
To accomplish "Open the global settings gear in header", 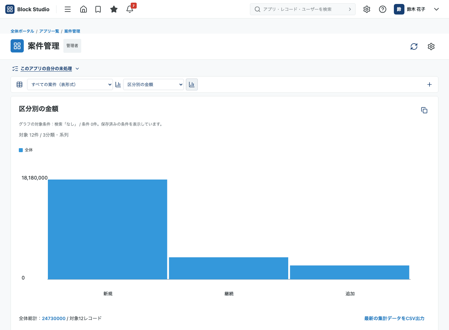I will tap(367, 9).
